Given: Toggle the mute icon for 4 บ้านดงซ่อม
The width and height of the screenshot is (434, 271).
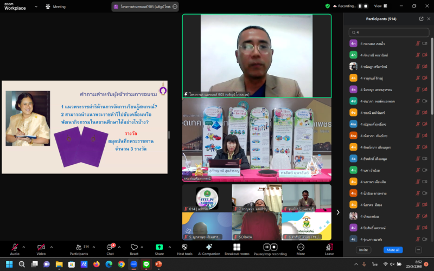Looking at the screenshot, I should click(x=418, y=216).
